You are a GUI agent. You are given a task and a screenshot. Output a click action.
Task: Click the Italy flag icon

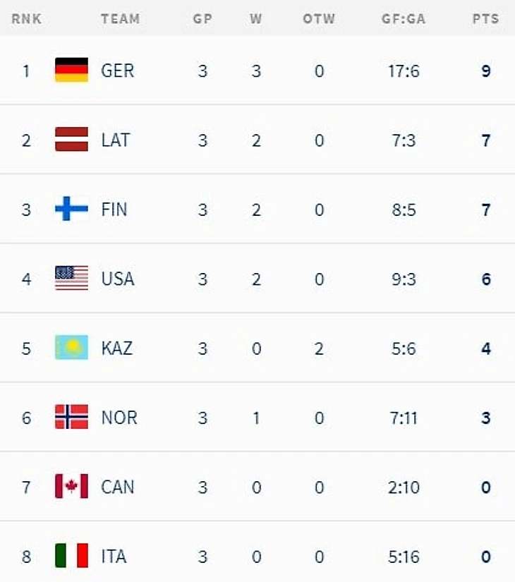pyautogui.click(x=72, y=556)
